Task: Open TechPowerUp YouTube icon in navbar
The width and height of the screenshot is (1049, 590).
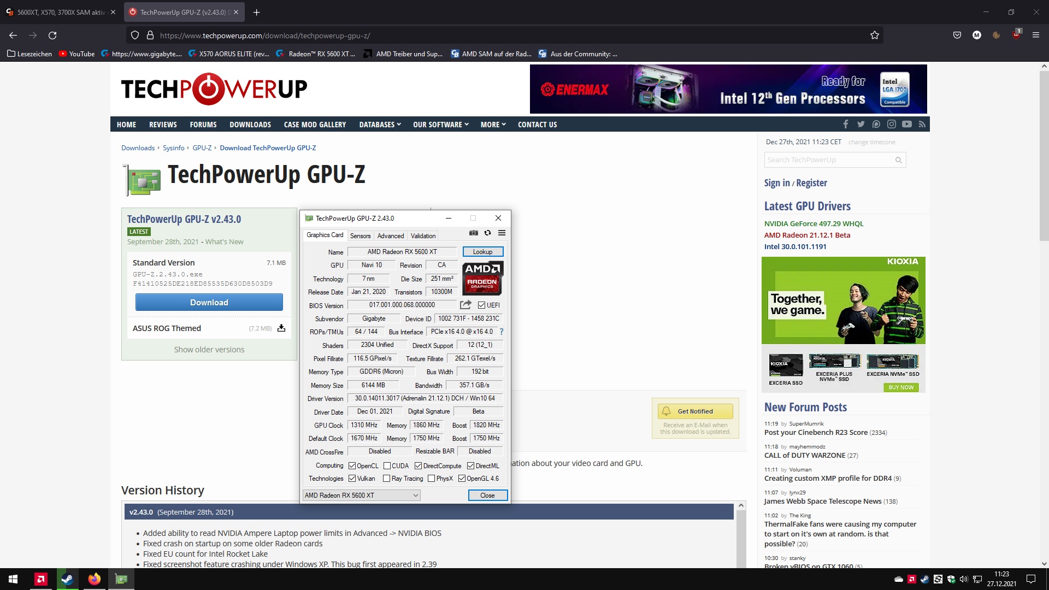Action: [x=907, y=125]
